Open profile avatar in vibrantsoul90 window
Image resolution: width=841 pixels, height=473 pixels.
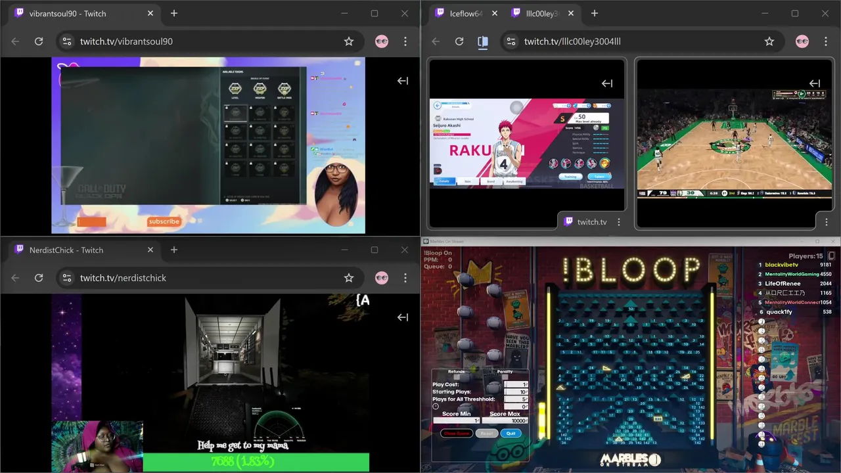(x=382, y=41)
